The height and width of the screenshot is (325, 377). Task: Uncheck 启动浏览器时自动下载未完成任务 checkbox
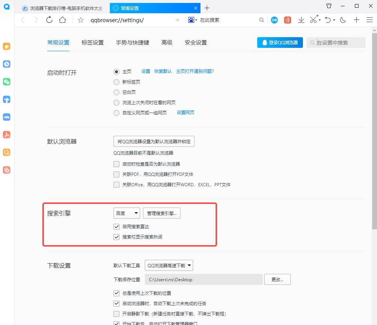(x=116, y=304)
